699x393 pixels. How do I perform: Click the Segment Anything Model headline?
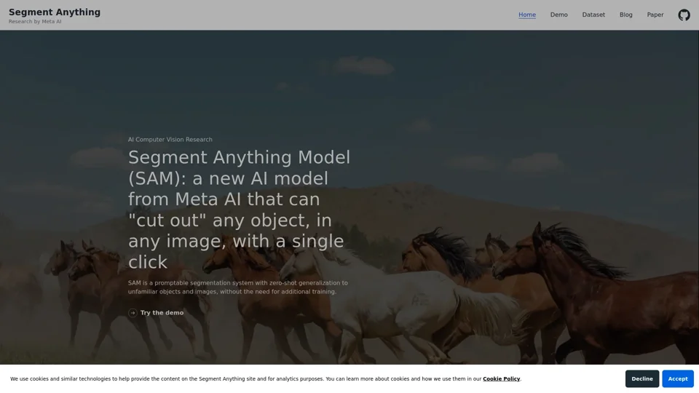240,210
